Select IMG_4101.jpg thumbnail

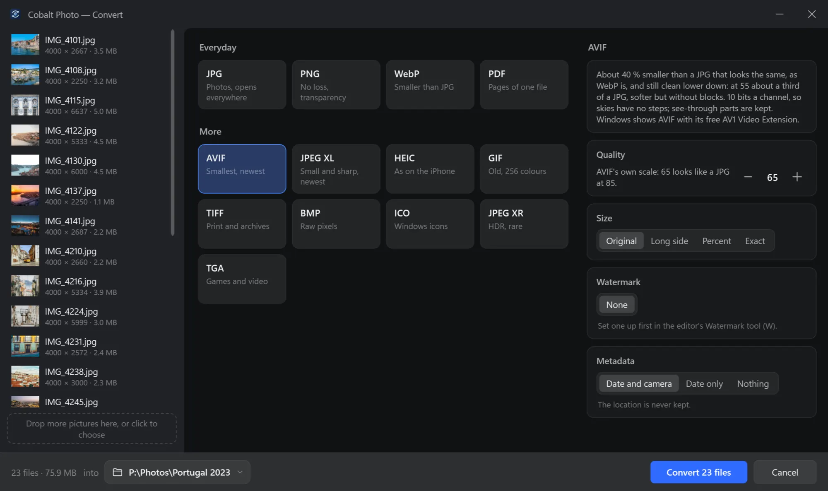click(25, 45)
